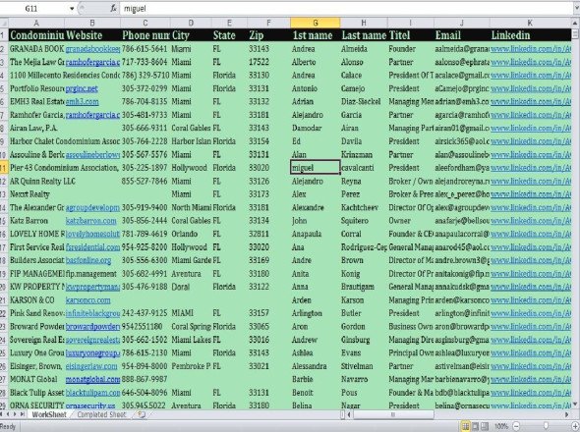Click the horizontal scrollbar left arrow
Image resolution: width=580 pixels, height=432 pixels.
(x=349, y=414)
